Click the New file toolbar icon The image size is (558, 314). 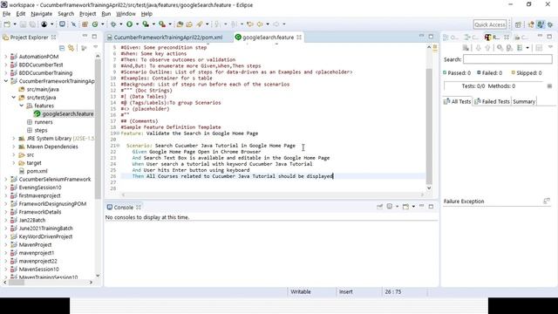coord(7,24)
